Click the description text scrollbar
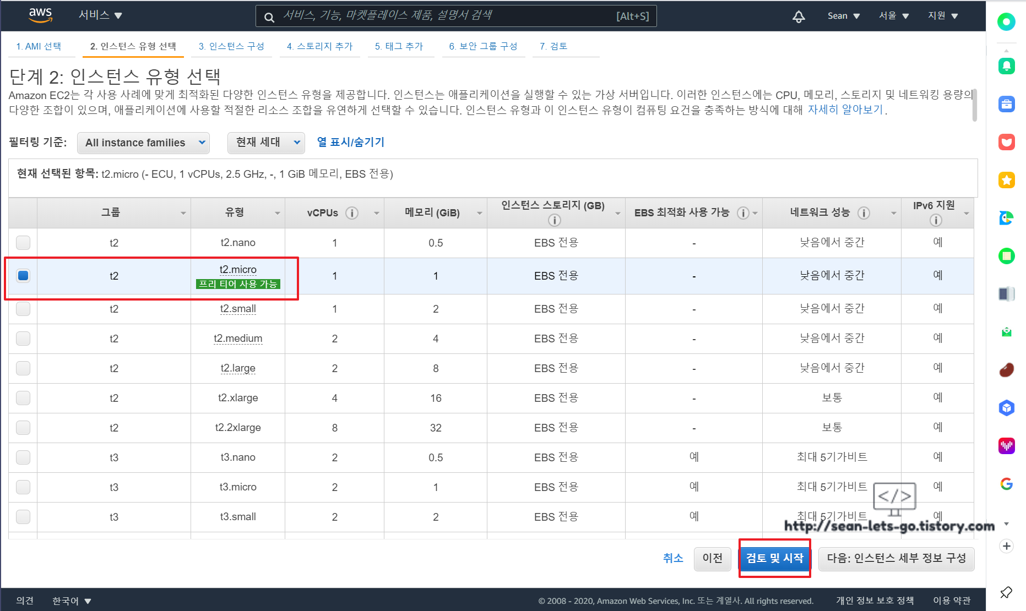The width and height of the screenshot is (1026, 611). [974, 105]
